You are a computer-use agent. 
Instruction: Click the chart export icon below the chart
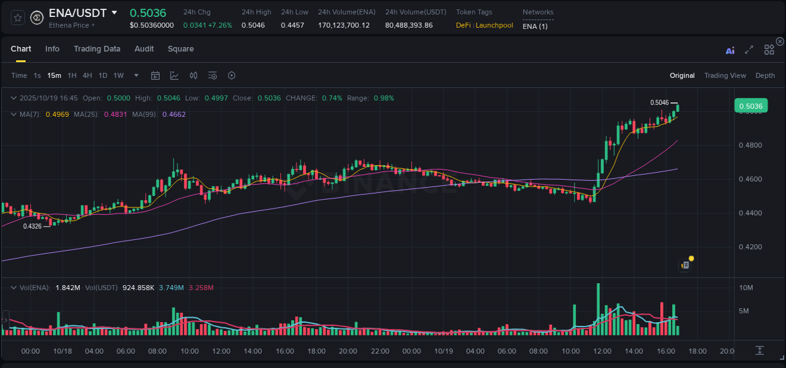(758, 351)
